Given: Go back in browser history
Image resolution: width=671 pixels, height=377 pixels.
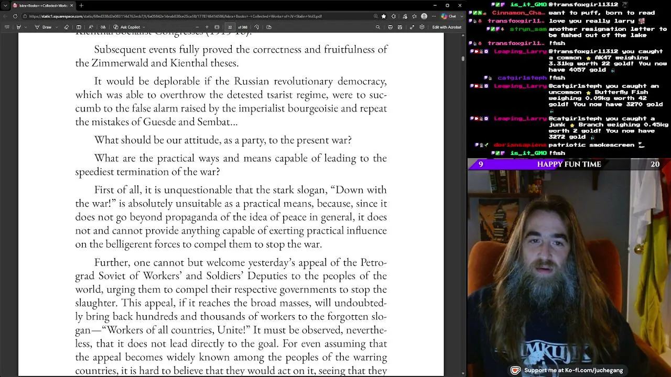Looking at the screenshot, I should [6, 16].
